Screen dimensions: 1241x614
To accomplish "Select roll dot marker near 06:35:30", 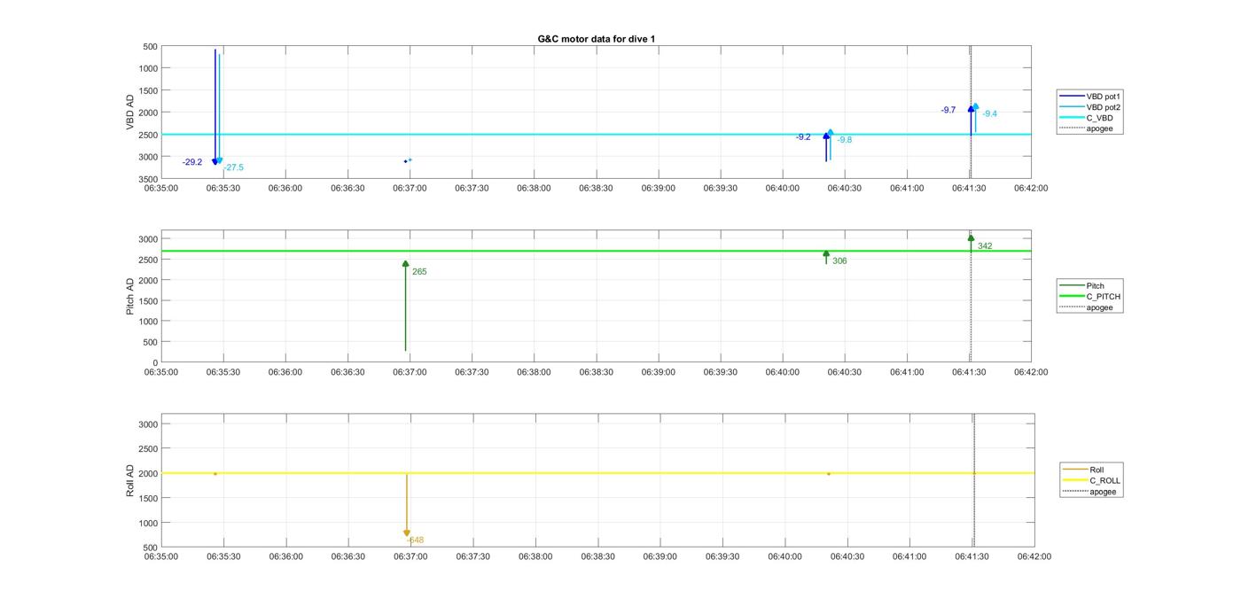I will tap(215, 474).
